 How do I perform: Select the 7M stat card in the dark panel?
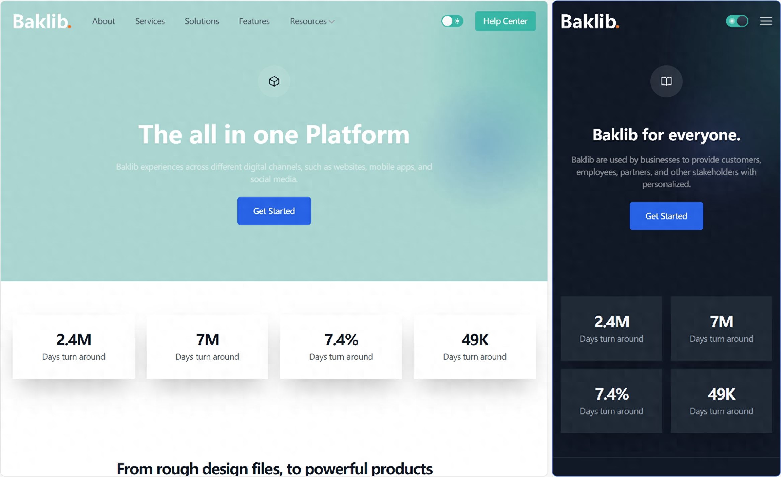point(721,329)
